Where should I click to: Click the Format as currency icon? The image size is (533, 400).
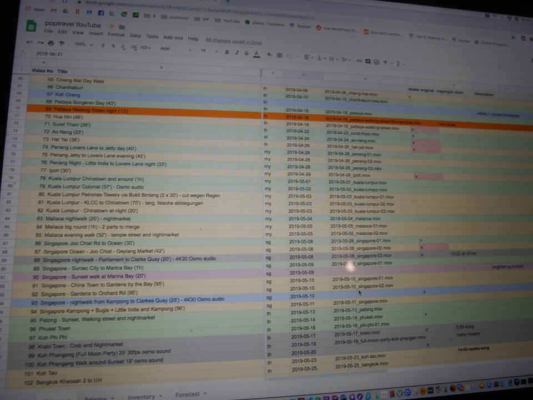point(104,45)
